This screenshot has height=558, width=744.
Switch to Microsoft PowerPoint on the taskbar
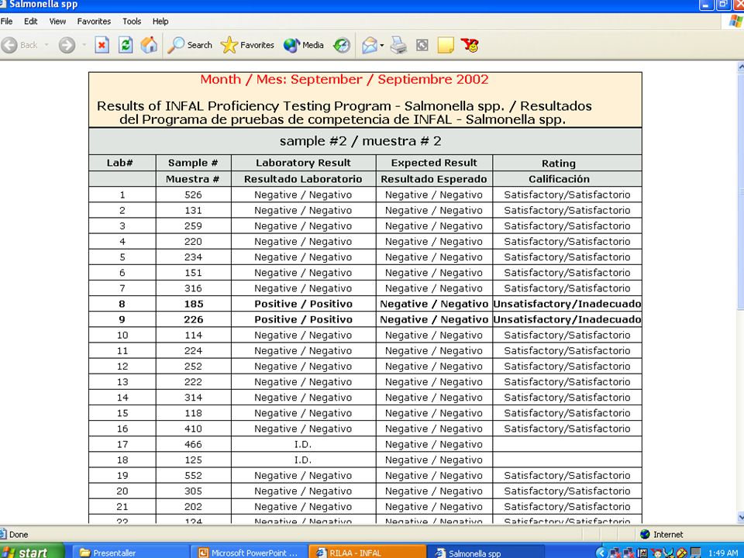pyautogui.click(x=247, y=553)
